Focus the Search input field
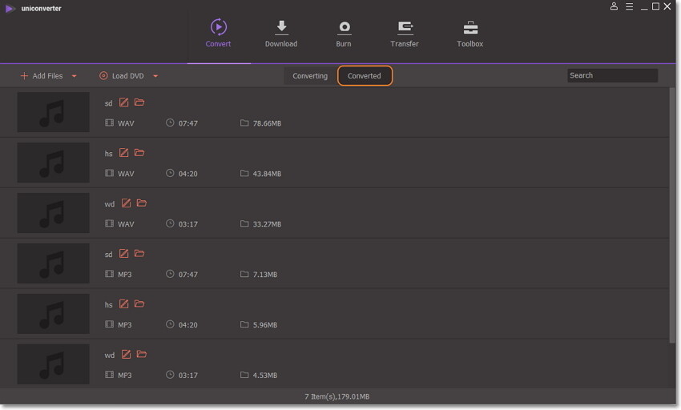Viewport: 681px width, 410px height. 612,75
